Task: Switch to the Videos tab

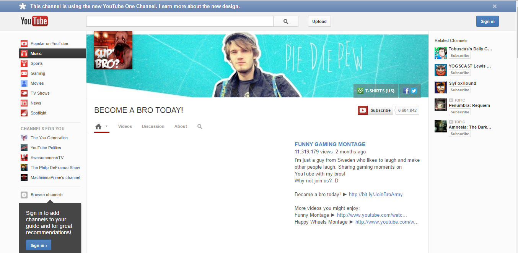Action: coord(125,126)
